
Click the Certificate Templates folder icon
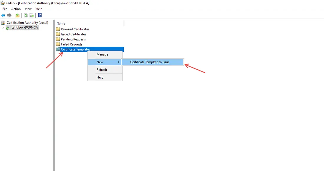pos(58,49)
